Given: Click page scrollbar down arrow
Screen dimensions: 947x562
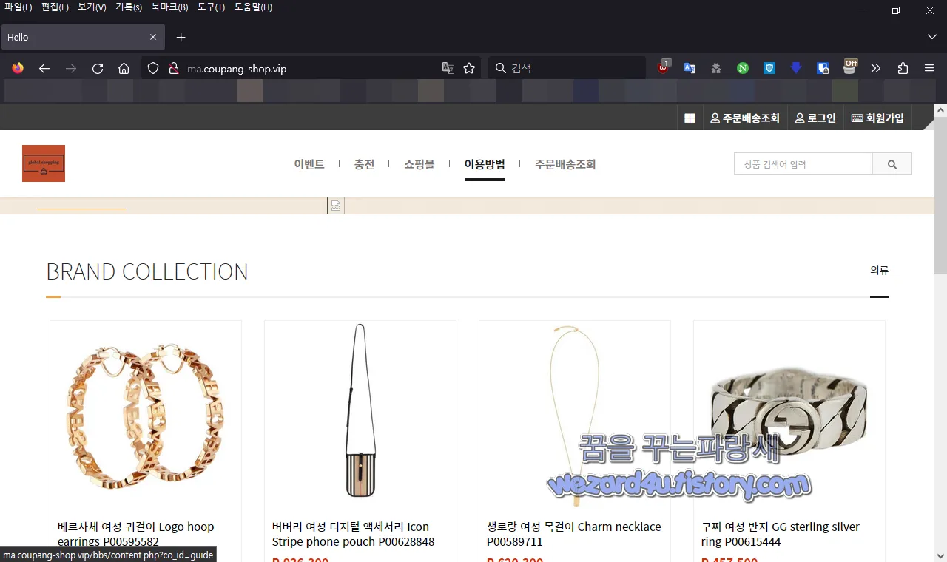Looking at the screenshot, I should [x=940, y=556].
